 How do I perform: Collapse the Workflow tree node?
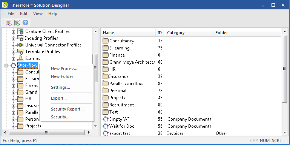[x=6, y=66]
